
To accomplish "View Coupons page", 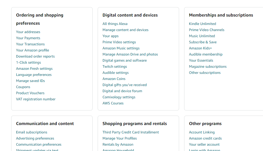I will [23, 87].
